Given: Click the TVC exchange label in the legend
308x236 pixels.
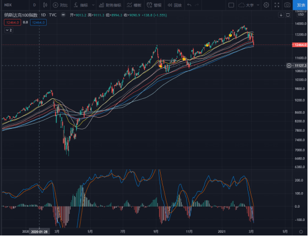Looking at the screenshot, I should tap(53, 15).
